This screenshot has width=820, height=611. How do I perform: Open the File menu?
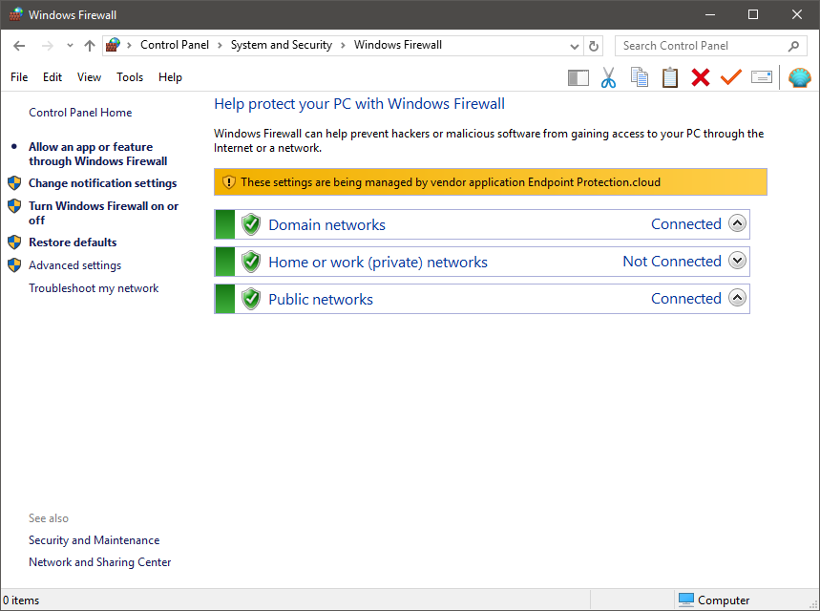coord(19,77)
